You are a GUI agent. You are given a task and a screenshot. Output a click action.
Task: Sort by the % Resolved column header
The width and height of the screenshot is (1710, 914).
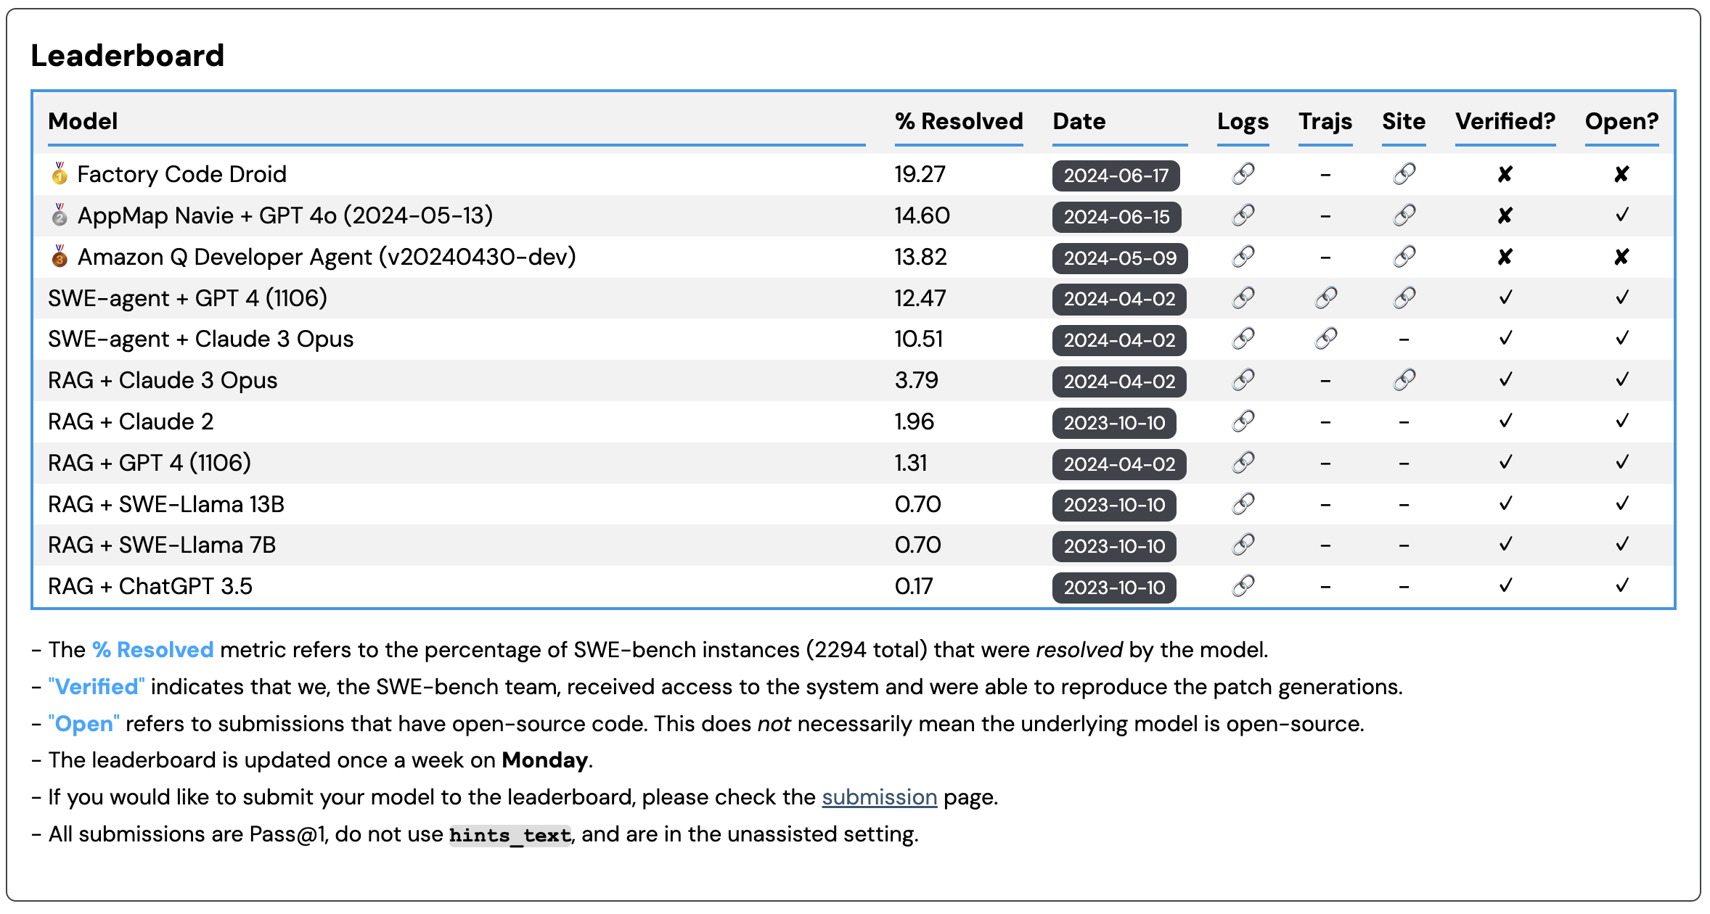click(958, 121)
